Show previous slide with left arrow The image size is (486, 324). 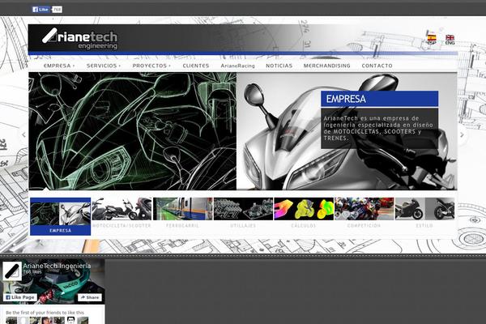[23, 134]
